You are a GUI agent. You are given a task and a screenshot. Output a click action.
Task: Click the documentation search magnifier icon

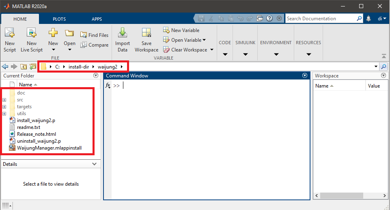point(359,19)
